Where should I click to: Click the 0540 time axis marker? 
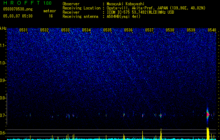coord(212,30)
